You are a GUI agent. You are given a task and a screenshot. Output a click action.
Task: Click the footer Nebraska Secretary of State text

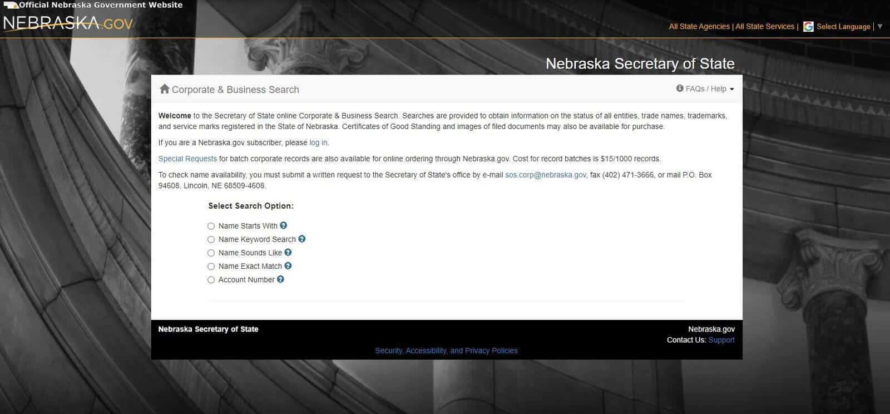pos(208,329)
